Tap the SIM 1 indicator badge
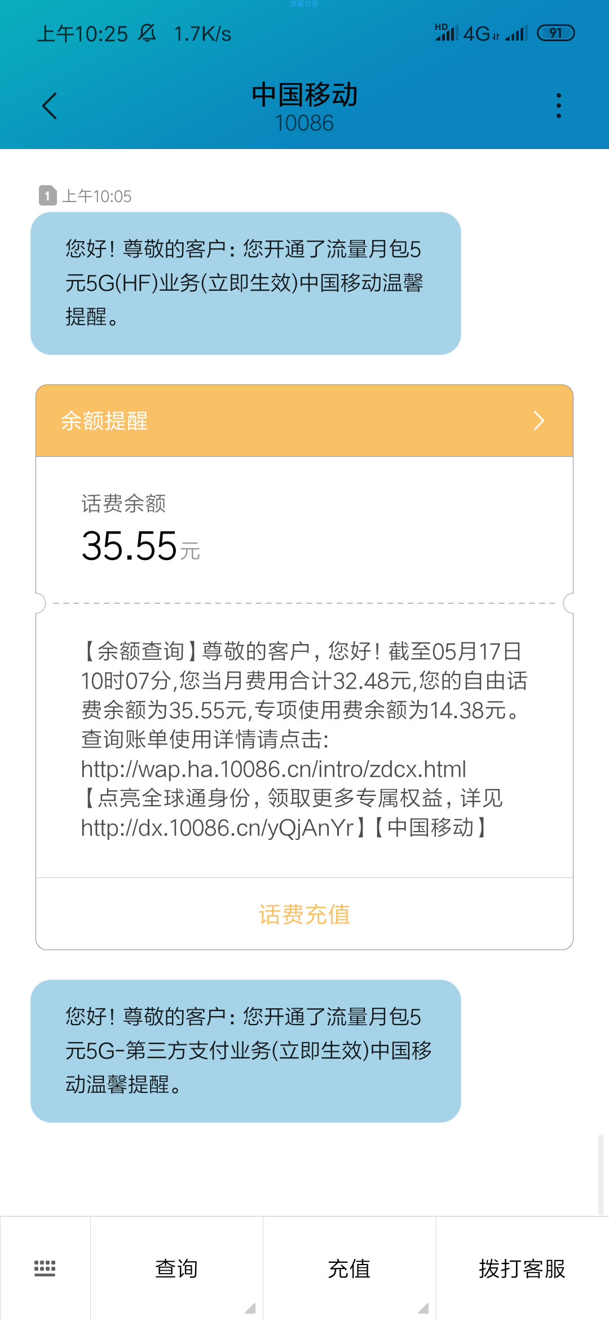Screen dimensions: 609x1321 pyautogui.click(x=48, y=196)
